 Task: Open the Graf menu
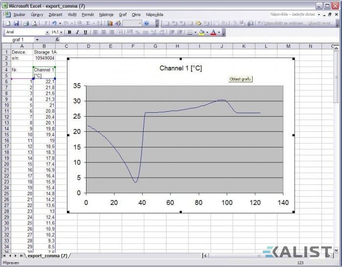pyautogui.click(x=123, y=15)
